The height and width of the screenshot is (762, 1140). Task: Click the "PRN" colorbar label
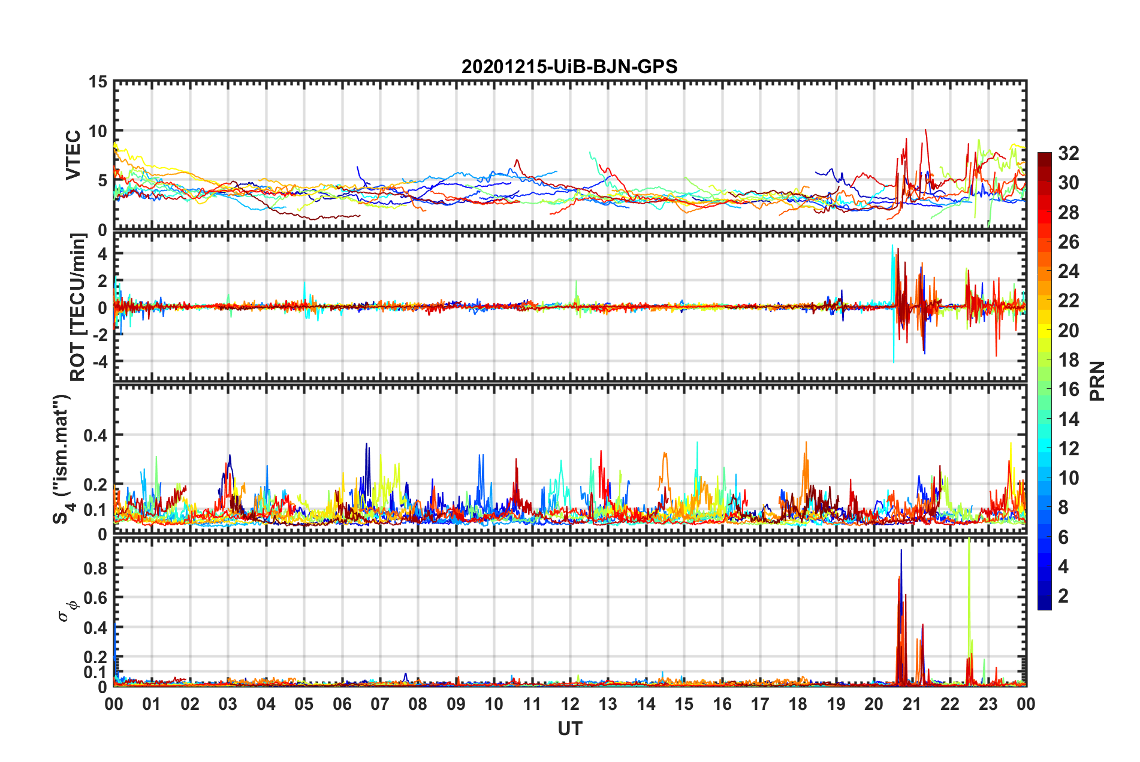[1097, 381]
